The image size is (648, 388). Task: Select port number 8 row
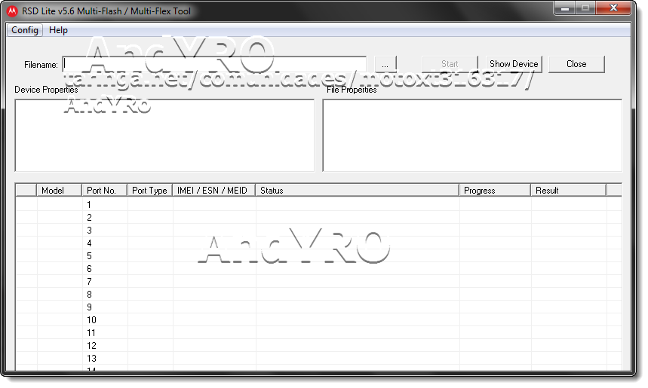[x=318, y=295]
